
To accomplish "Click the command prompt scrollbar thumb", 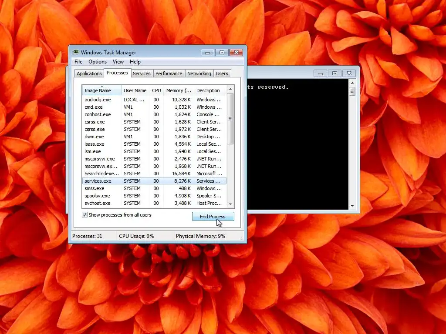I will pyautogui.click(x=352, y=91).
